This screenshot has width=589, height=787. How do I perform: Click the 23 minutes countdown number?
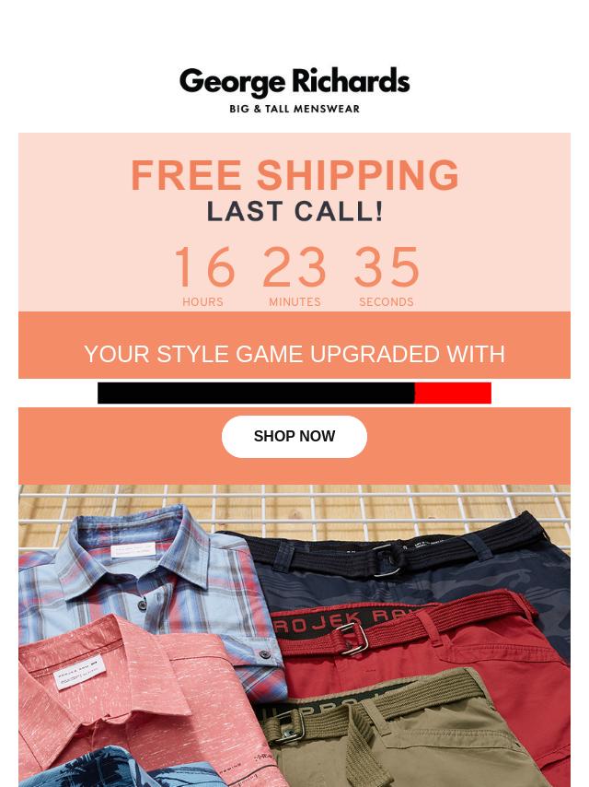point(294,266)
